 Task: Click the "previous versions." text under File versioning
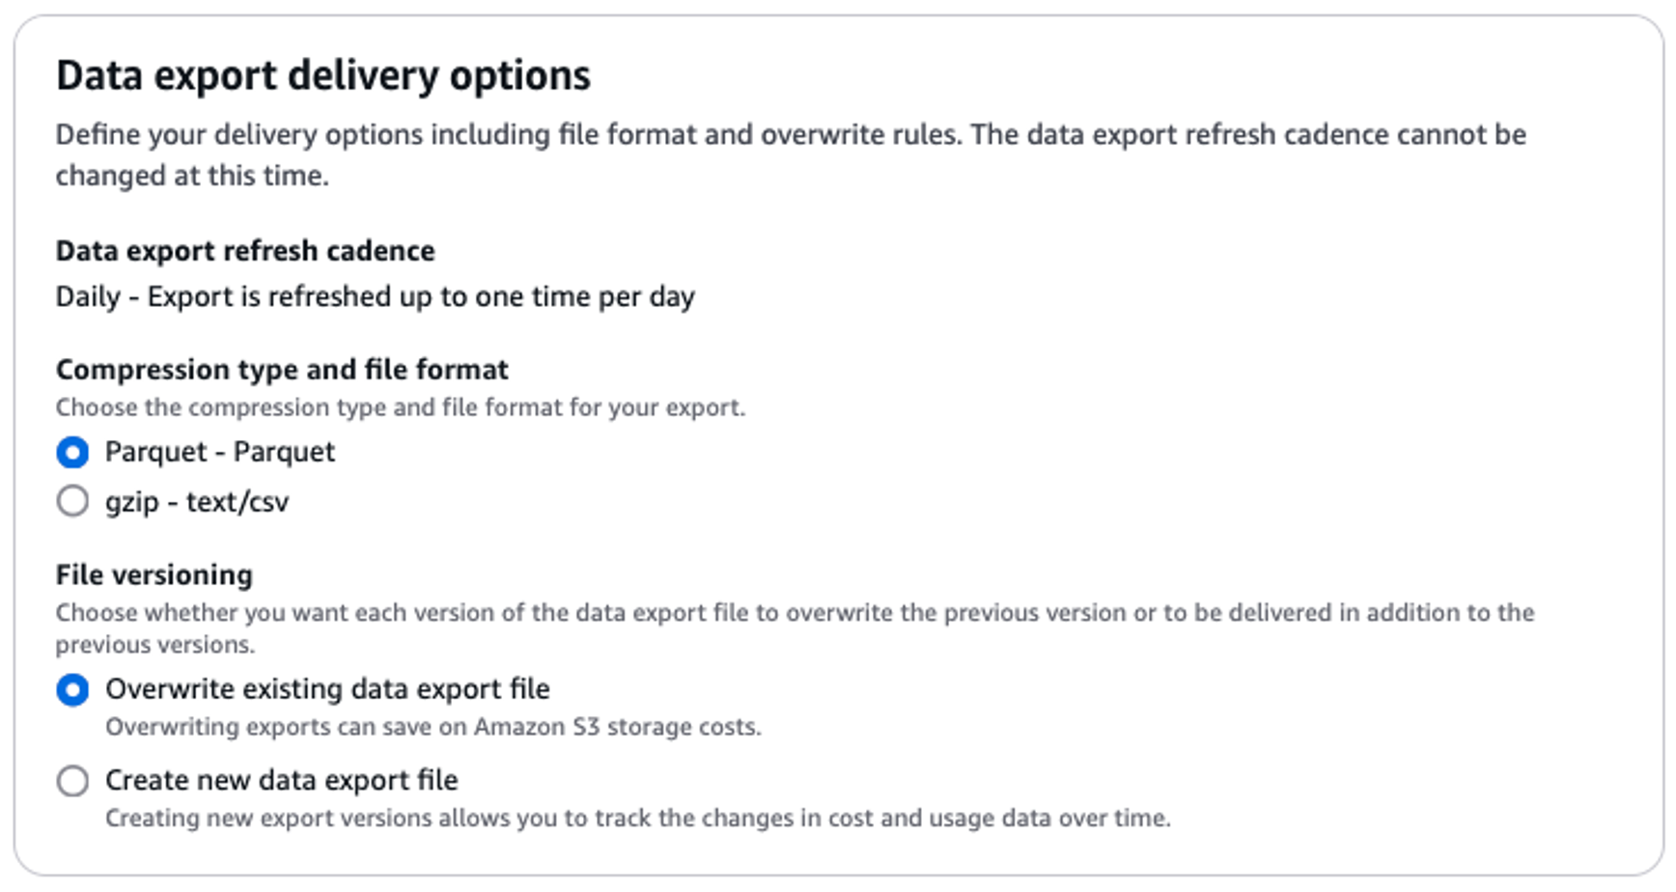155,645
